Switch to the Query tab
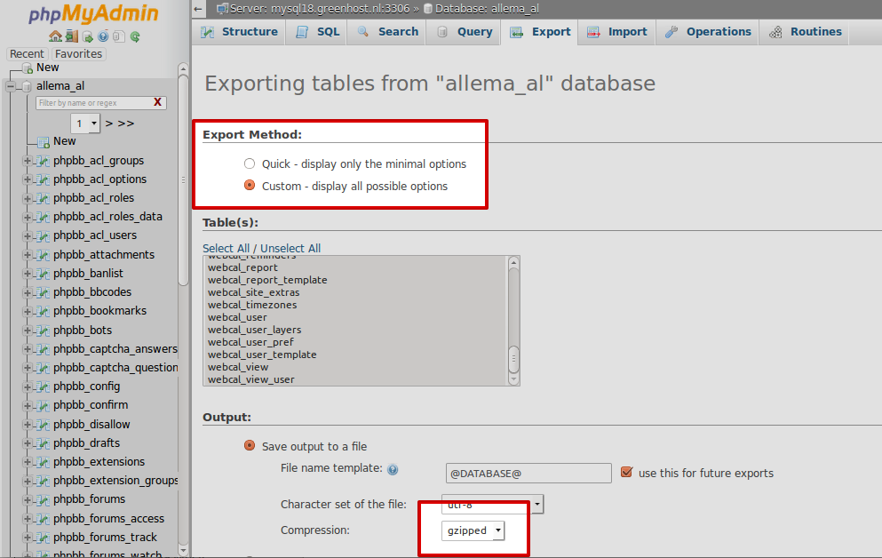This screenshot has width=882, height=558. click(x=465, y=32)
